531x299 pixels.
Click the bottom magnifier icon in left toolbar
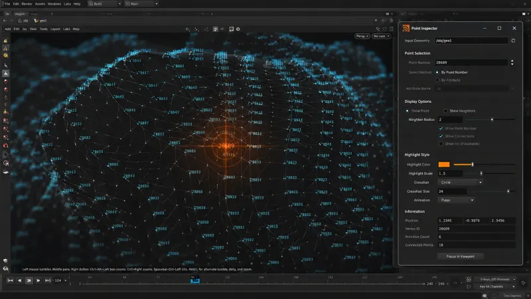click(x=6, y=268)
